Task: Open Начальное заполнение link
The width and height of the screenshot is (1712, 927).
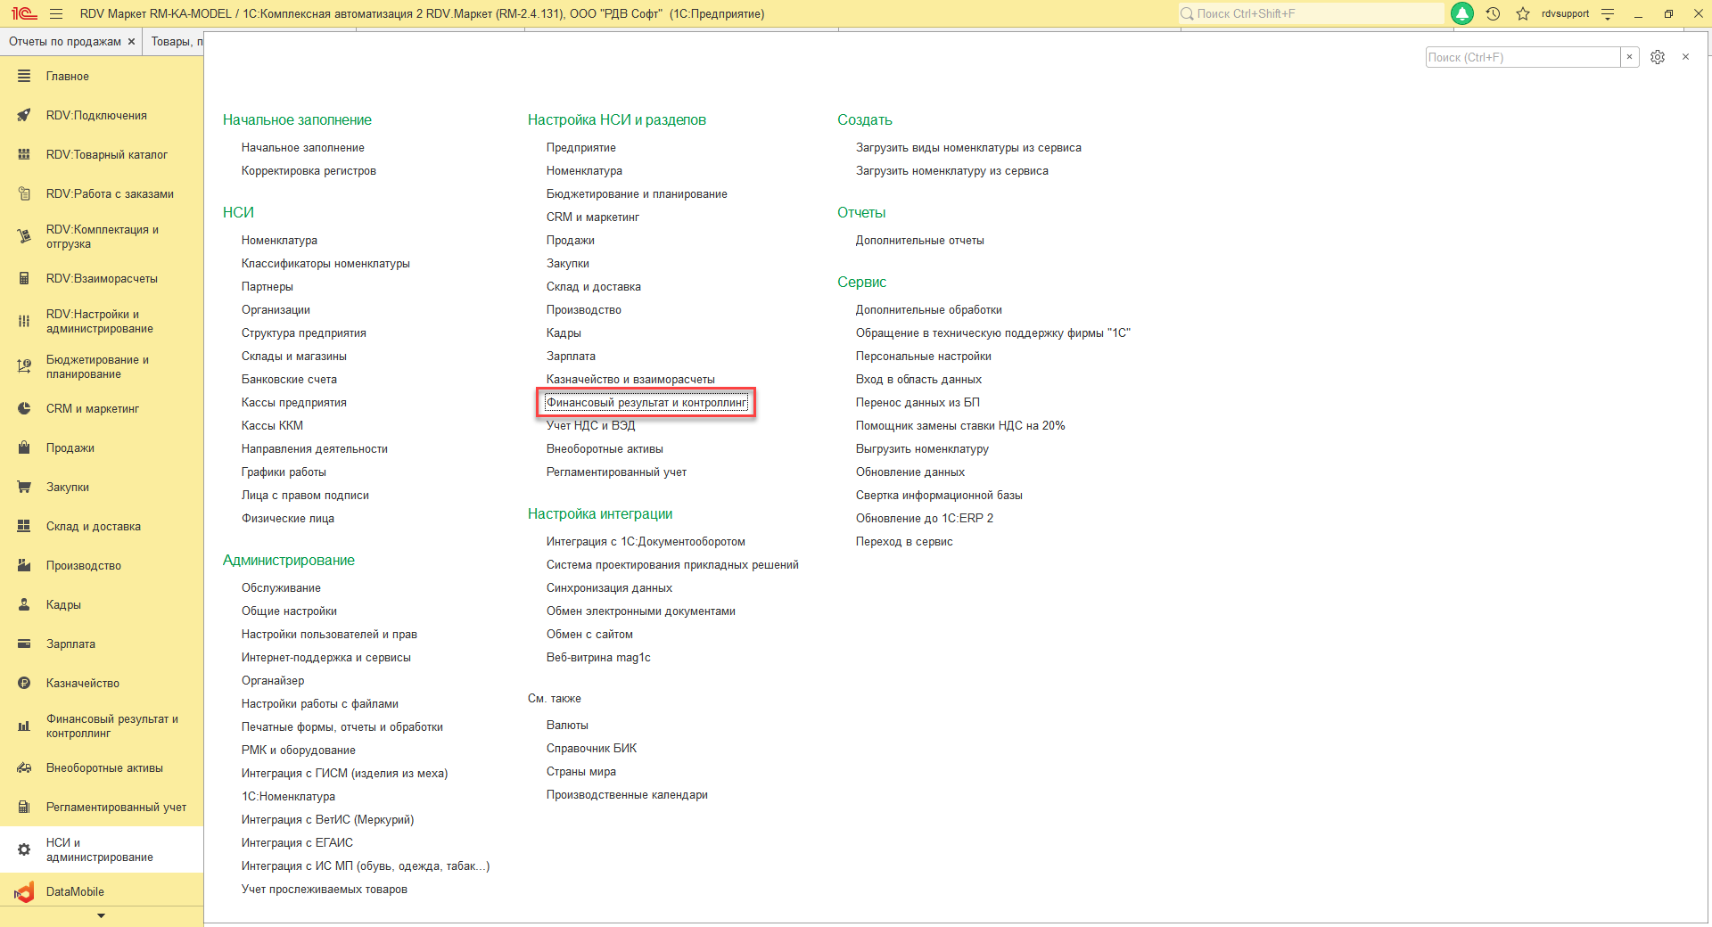Action: coord(303,148)
